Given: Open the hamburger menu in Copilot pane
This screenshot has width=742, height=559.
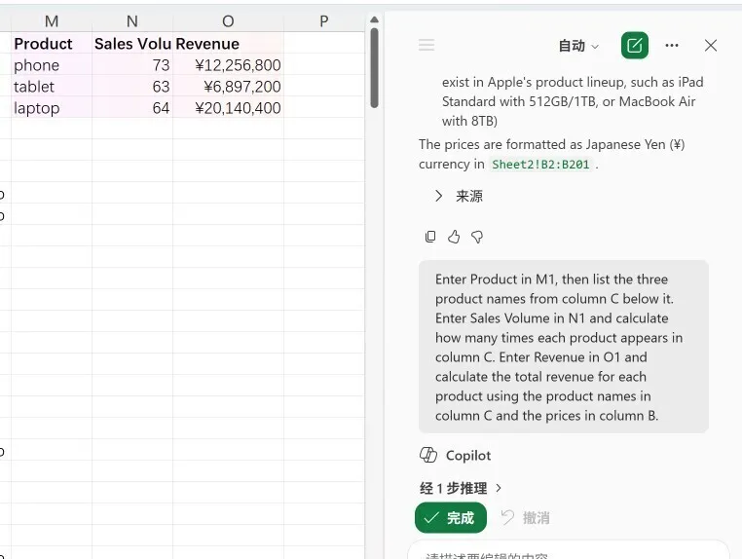Looking at the screenshot, I should (x=427, y=45).
